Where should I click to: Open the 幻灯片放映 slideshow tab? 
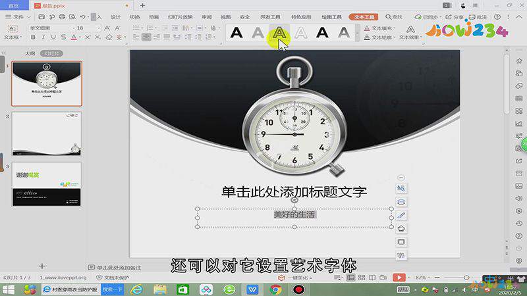[180, 17]
